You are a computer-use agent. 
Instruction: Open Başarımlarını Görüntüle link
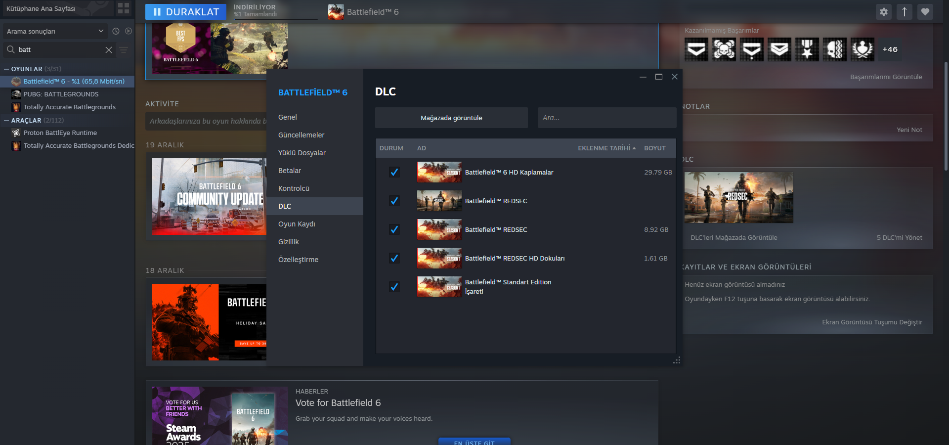pyautogui.click(x=886, y=77)
